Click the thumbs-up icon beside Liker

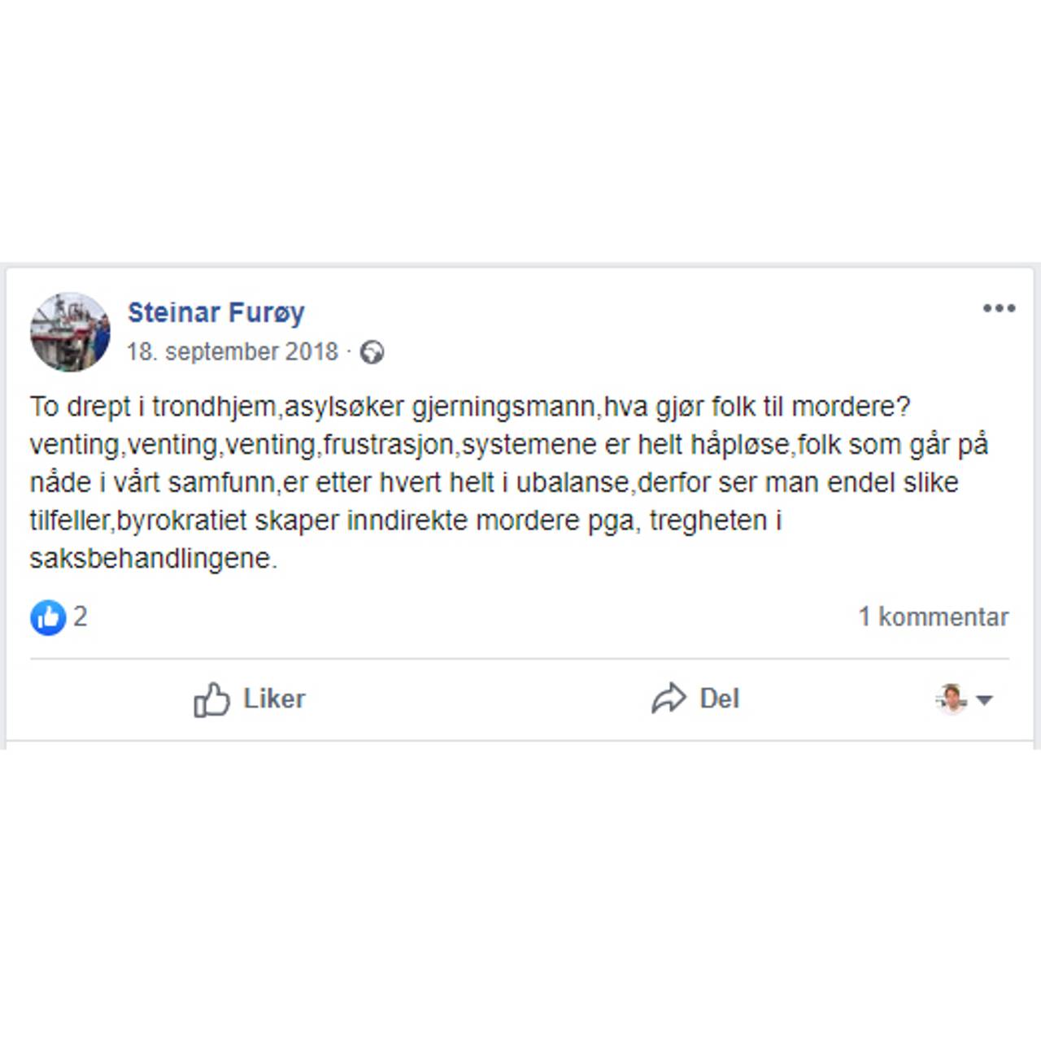[x=211, y=699]
